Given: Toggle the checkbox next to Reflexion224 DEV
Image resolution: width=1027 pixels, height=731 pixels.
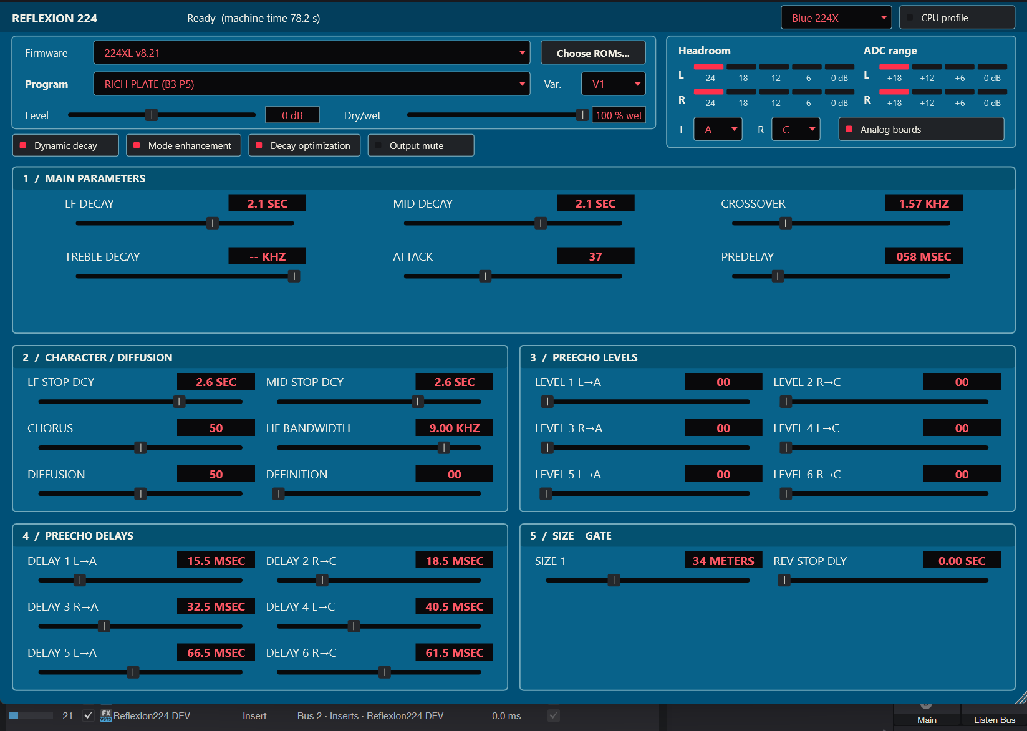Looking at the screenshot, I should click(x=88, y=715).
